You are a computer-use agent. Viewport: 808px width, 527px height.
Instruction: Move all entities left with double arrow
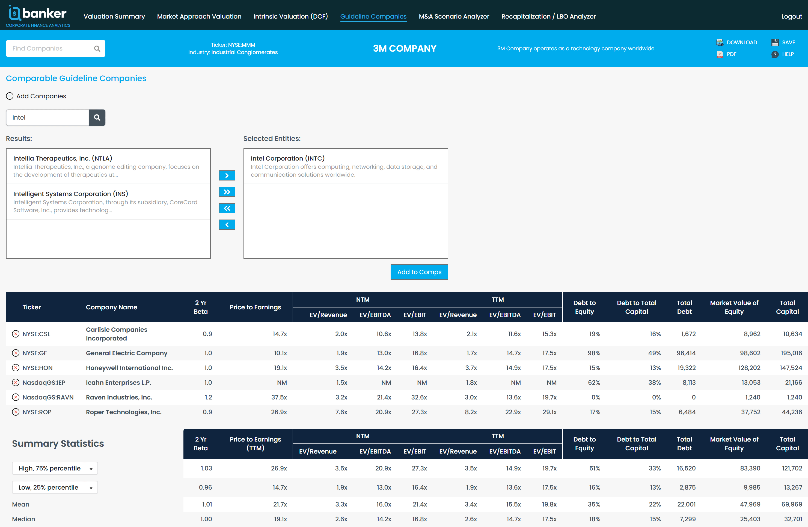[227, 208]
